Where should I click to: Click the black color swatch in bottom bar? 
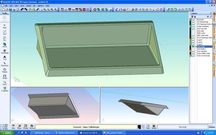[139, 127]
